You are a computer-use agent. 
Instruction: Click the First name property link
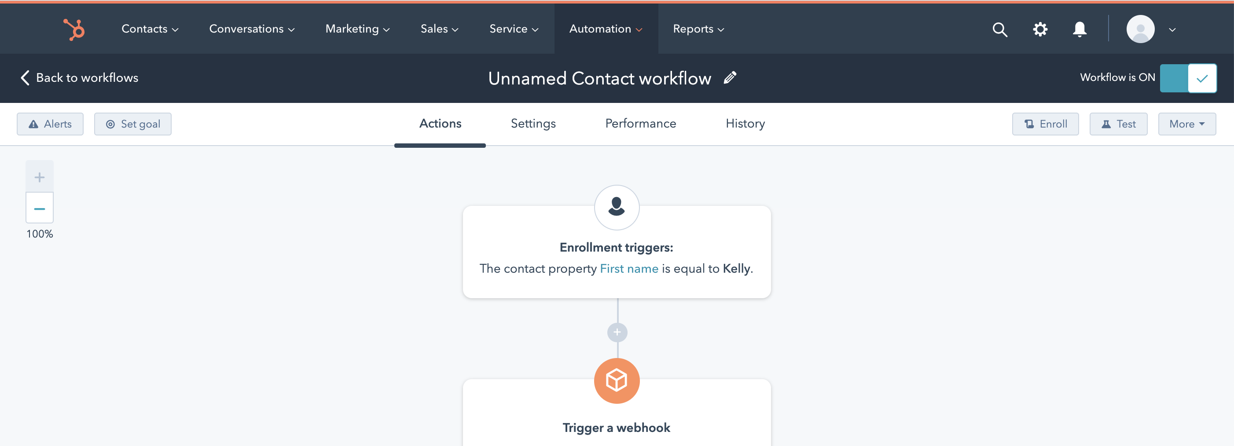629,268
